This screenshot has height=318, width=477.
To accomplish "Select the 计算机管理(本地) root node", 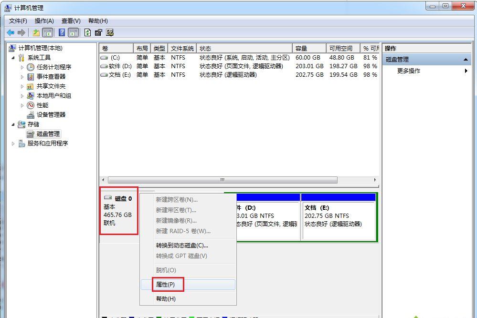I will [x=40, y=48].
